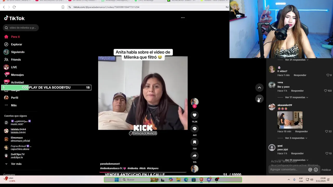Bookmark page with browser bookmark icon
The height and width of the screenshot is (187, 333).
pos(63,7)
